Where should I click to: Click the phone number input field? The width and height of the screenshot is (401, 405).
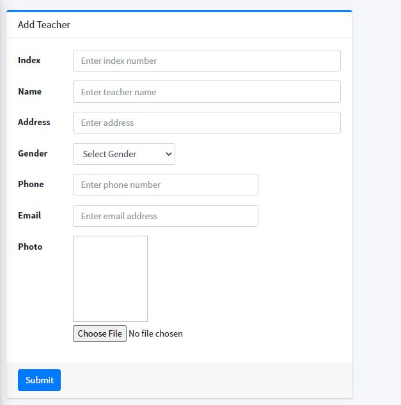tap(165, 185)
